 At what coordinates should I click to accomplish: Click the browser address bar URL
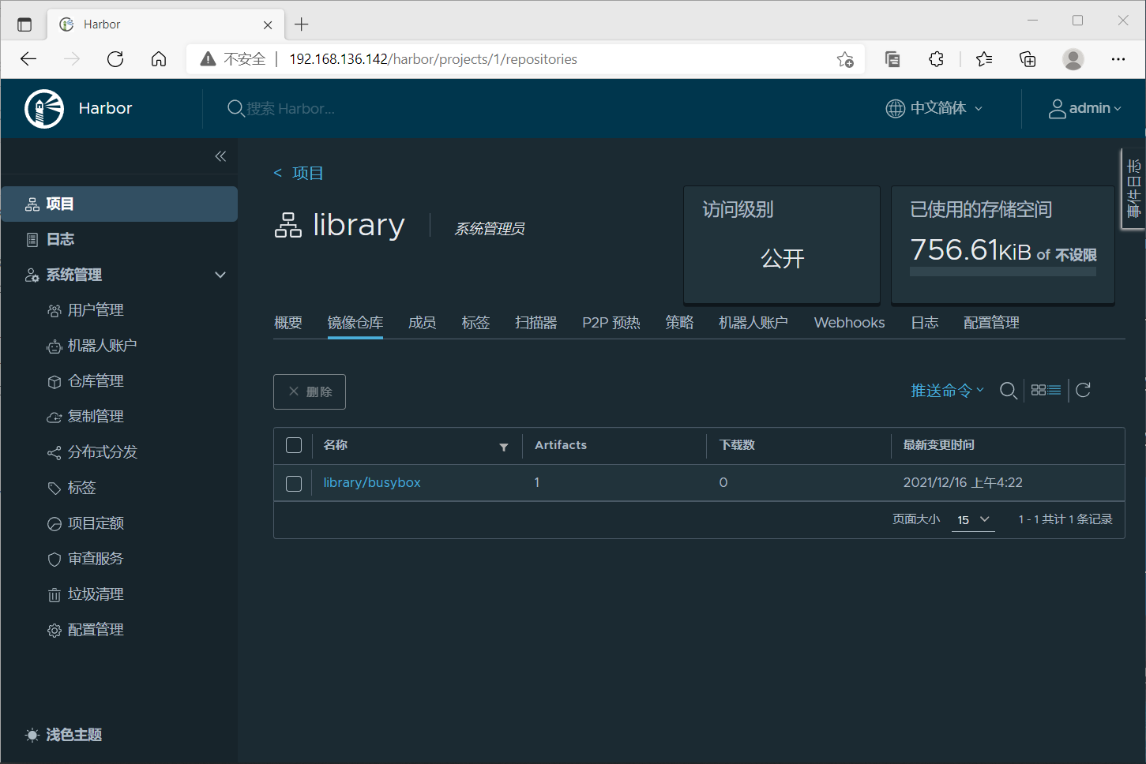point(433,59)
